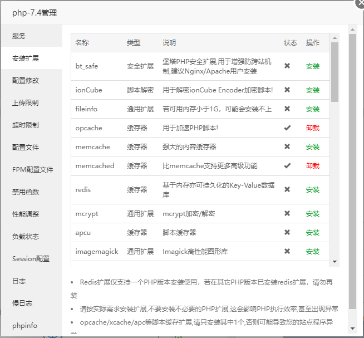Screen dimensions: 364x338
Task: Install the redis extension
Action: (x=313, y=190)
